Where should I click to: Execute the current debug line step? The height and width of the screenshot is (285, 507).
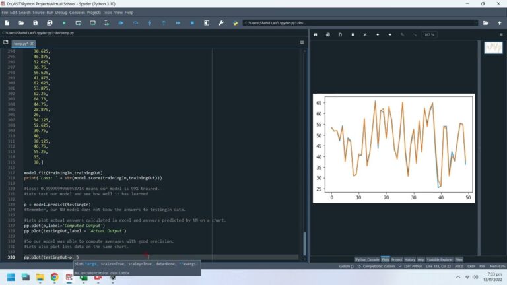(135, 23)
